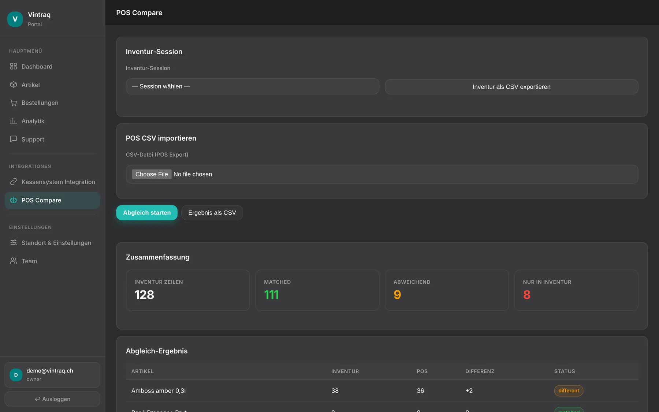659x412 pixels.
Task: Open Kassensystem Integration
Action: point(52,182)
